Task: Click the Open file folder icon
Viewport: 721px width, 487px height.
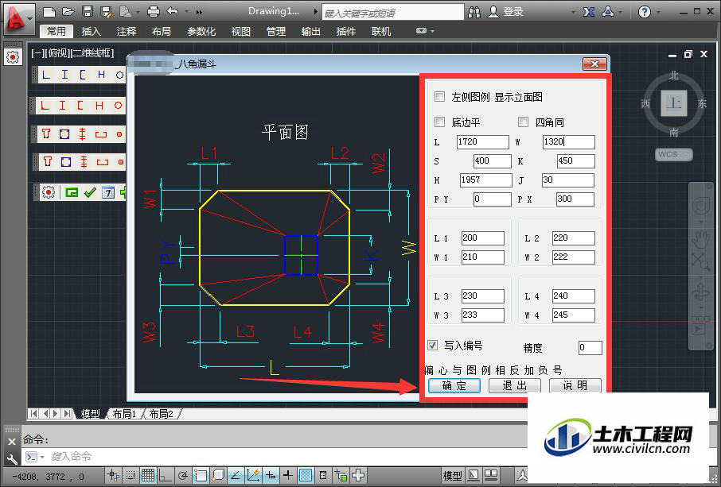Action: coord(68,11)
